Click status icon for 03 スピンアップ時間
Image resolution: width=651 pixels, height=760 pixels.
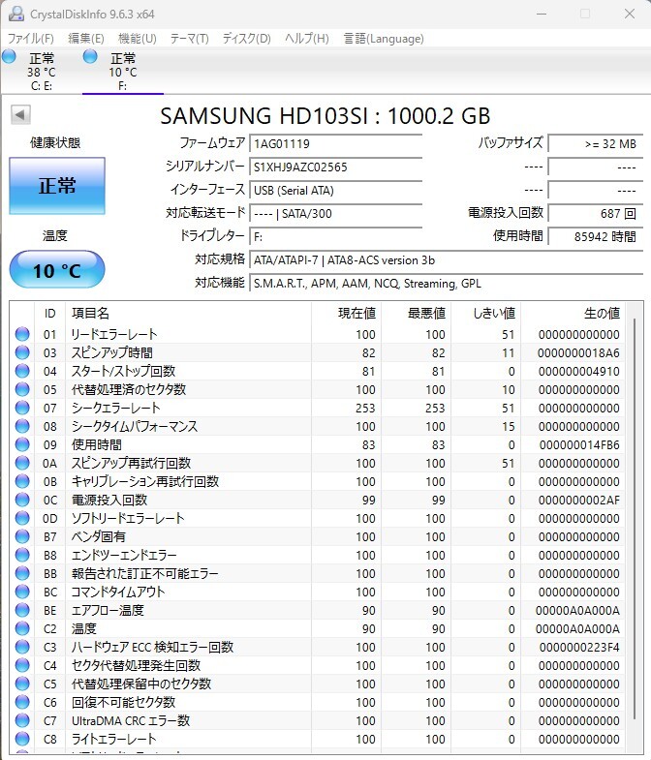click(x=22, y=352)
